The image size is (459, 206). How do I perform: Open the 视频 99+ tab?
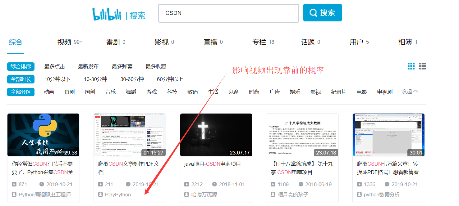70,42
